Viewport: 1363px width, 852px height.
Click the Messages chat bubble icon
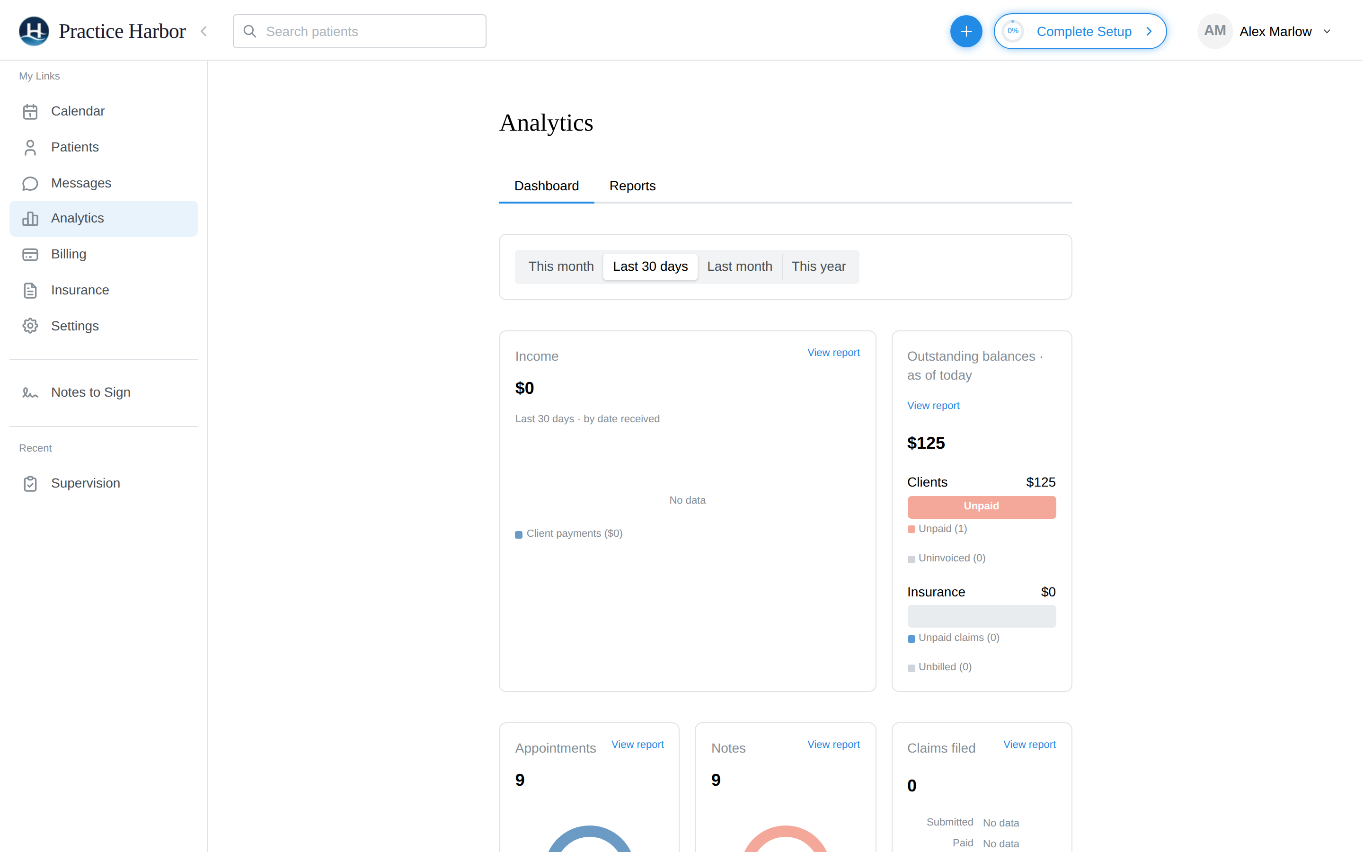pyautogui.click(x=30, y=184)
